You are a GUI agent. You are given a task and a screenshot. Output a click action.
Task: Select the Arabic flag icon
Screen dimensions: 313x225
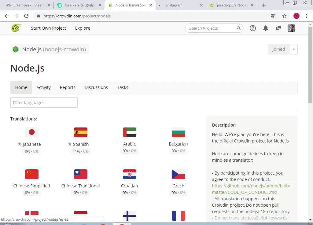point(130,132)
